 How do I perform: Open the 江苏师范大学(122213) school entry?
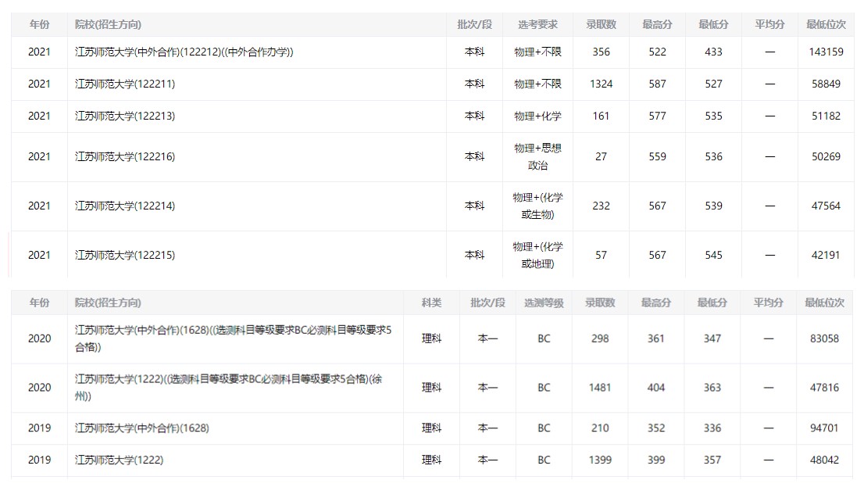[125, 116]
